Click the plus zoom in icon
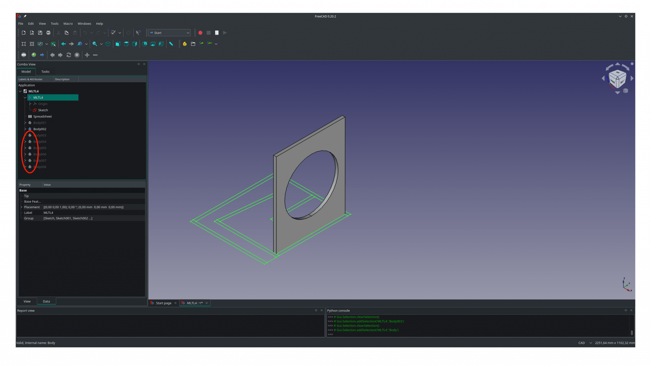This screenshot has width=651, height=366. coord(87,55)
